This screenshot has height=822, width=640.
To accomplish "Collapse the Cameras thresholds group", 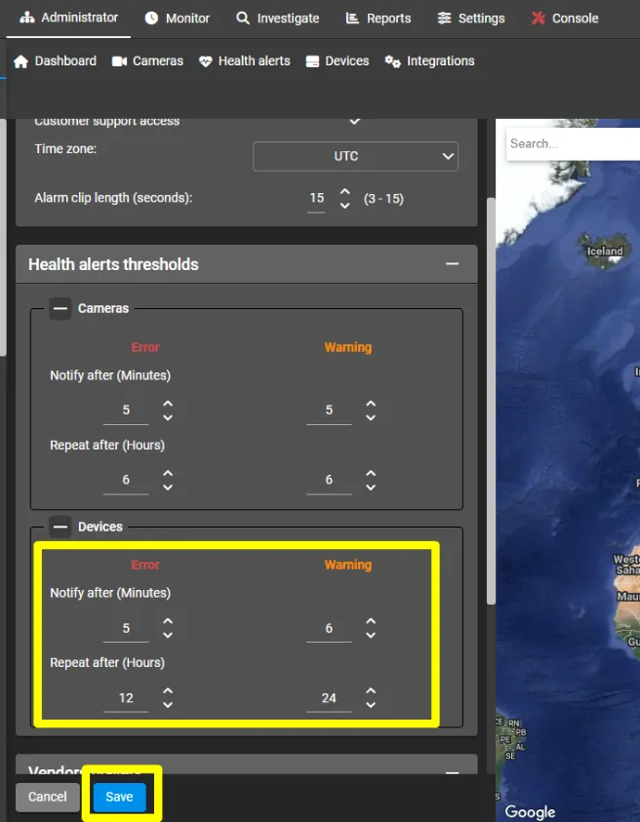I will click(x=60, y=308).
